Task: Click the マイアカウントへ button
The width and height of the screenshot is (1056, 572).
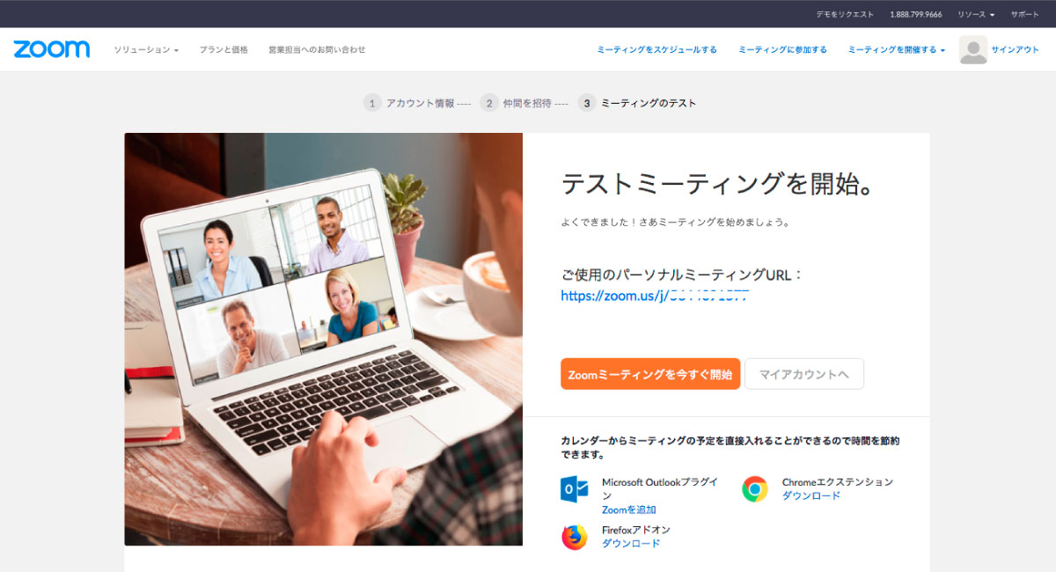Action: point(804,374)
